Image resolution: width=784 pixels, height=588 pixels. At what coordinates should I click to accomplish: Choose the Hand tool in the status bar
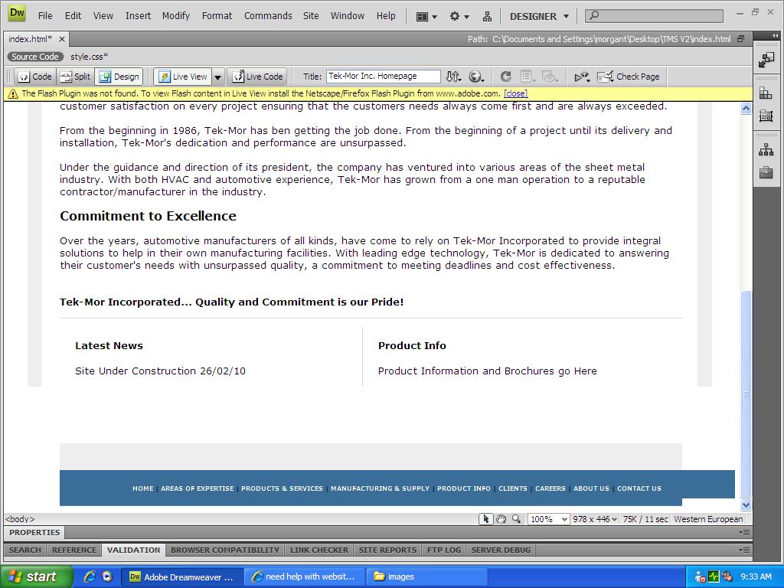501,519
